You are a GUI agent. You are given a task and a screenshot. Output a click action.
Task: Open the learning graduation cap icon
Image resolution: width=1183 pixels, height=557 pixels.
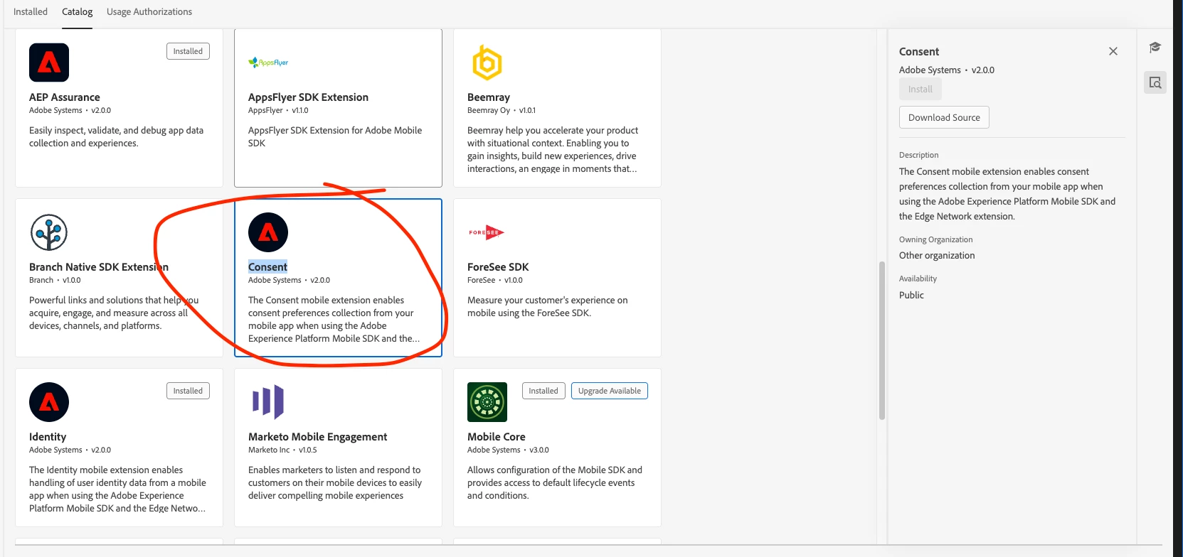(x=1155, y=47)
